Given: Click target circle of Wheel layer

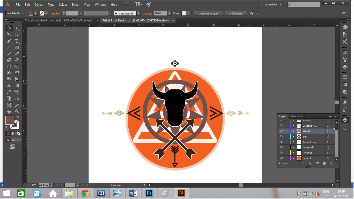Looking at the screenshot, I should 328,131.
